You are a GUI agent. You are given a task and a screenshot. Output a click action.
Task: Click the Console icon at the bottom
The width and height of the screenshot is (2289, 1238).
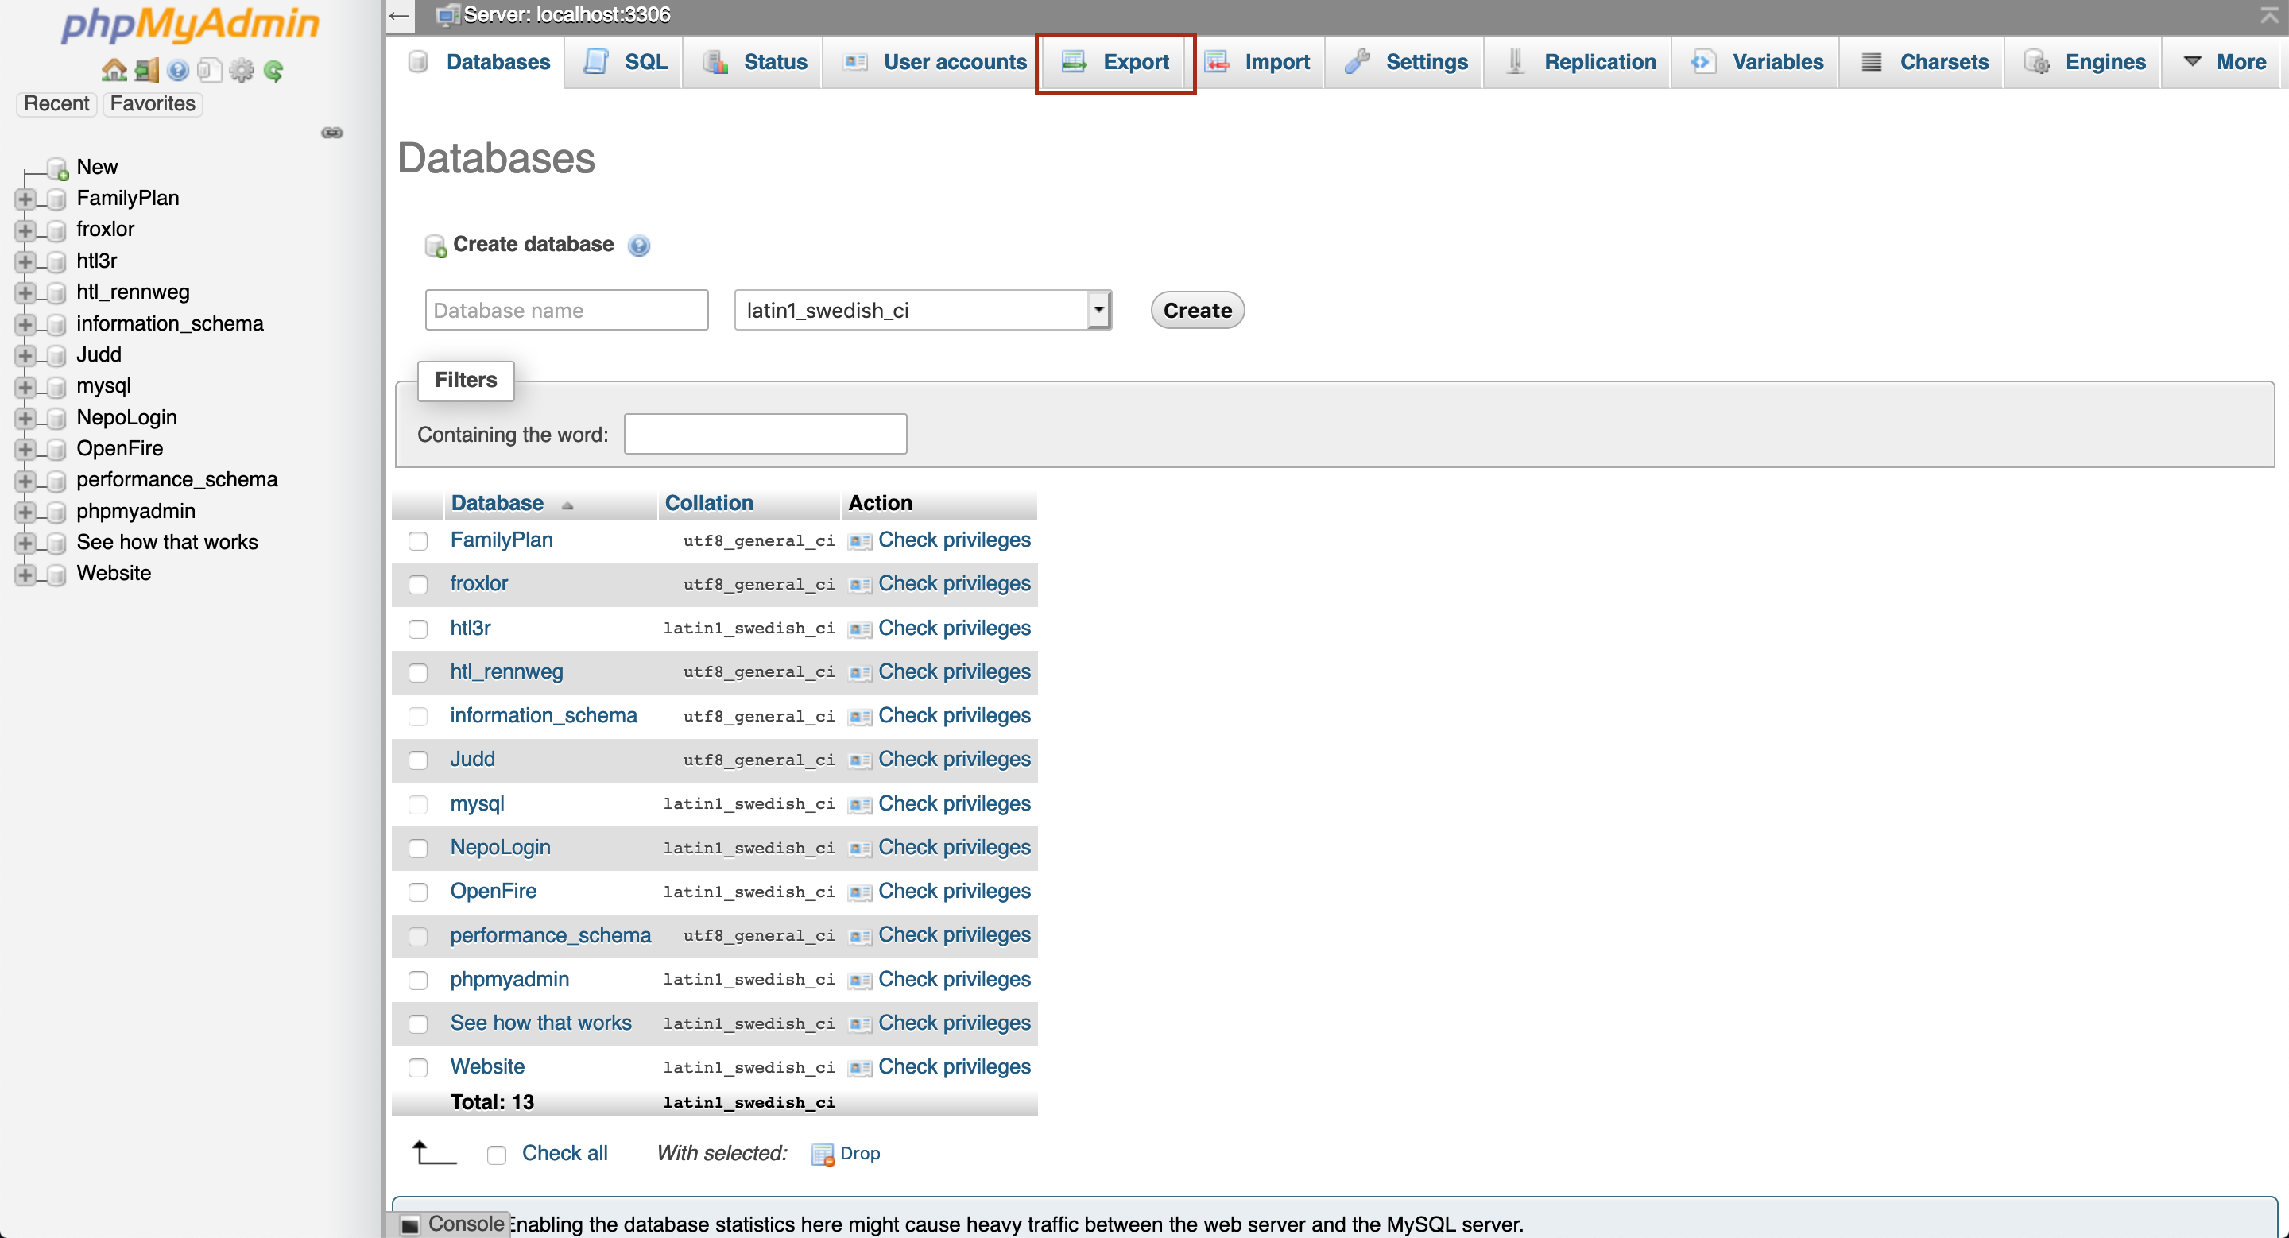click(409, 1225)
